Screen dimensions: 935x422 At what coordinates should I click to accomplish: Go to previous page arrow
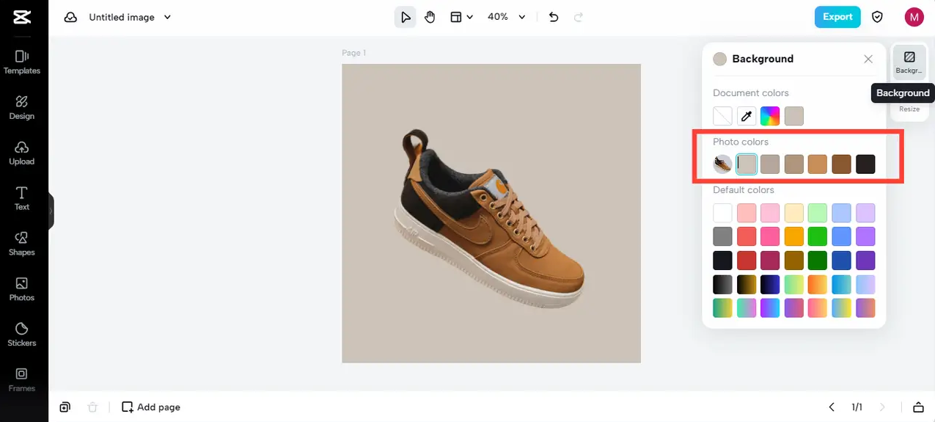832,407
